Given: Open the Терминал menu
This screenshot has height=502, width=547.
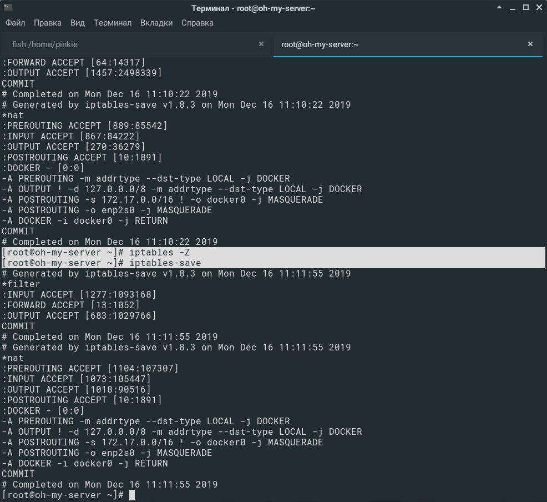Looking at the screenshot, I should coord(113,23).
